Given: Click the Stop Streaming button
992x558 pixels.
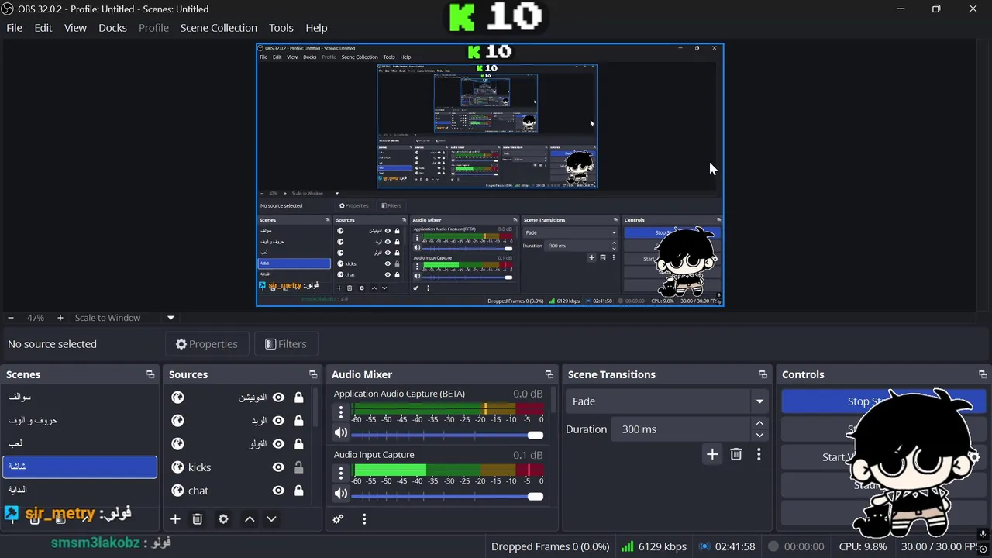Looking at the screenshot, I should (x=883, y=401).
